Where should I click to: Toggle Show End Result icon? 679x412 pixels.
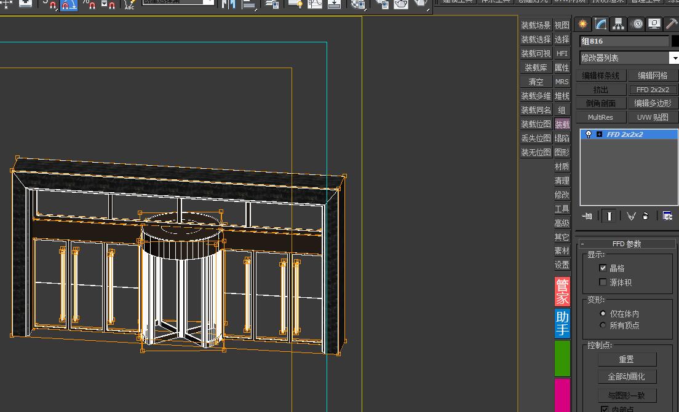[610, 216]
